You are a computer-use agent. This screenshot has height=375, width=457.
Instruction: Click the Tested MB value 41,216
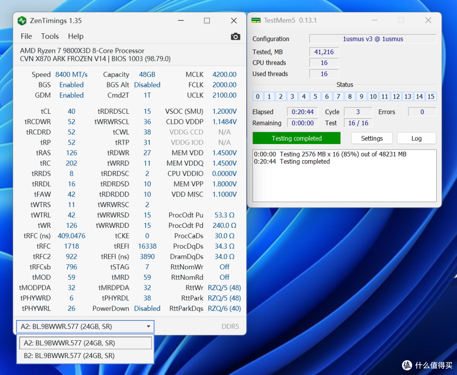[324, 52]
